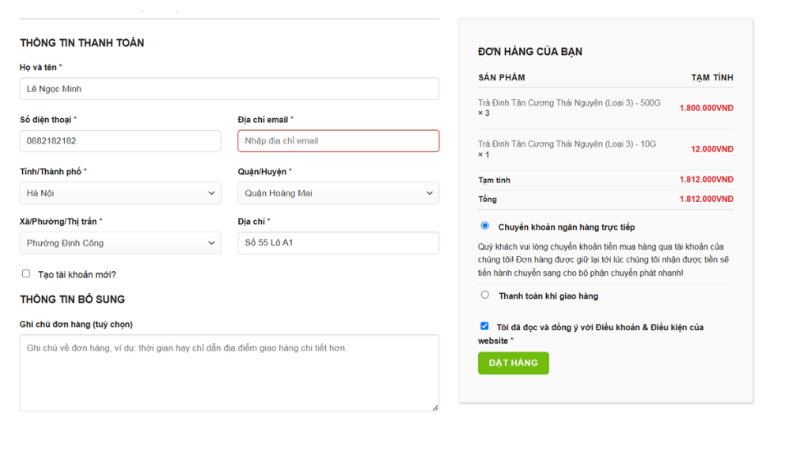Click the Họ và tên input field
Image resolution: width=808 pixels, height=454 pixels.
[230, 88]
